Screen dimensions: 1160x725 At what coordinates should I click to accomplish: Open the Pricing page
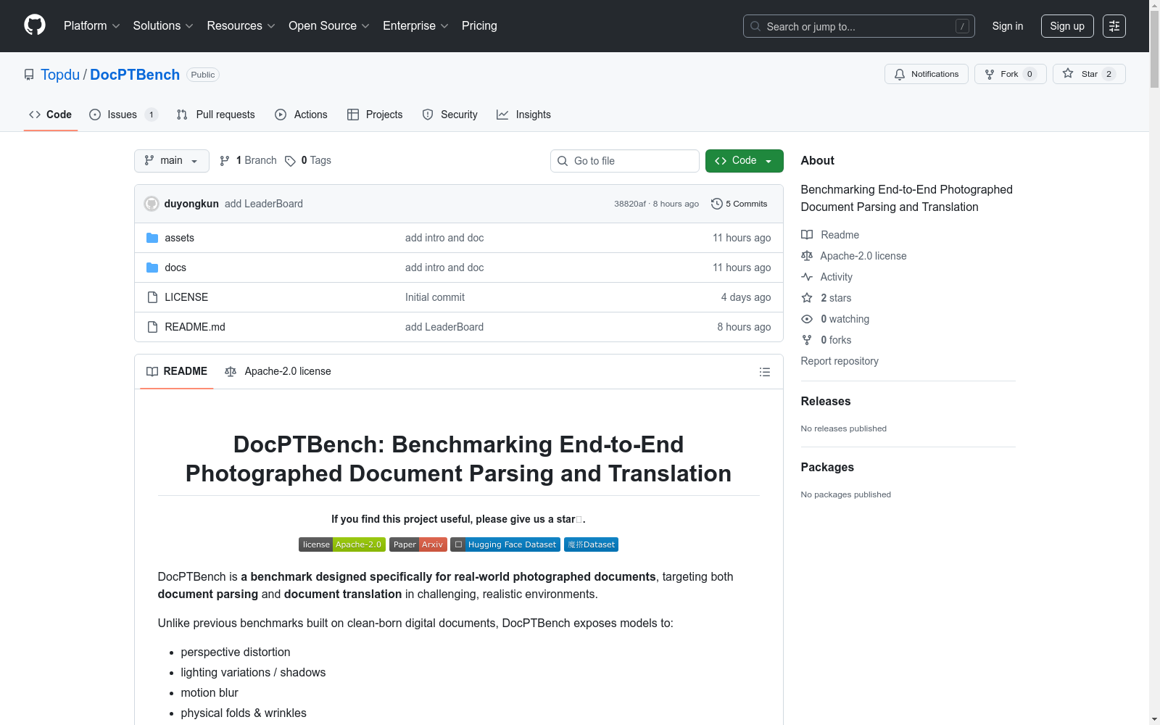[x=479, y=26]
